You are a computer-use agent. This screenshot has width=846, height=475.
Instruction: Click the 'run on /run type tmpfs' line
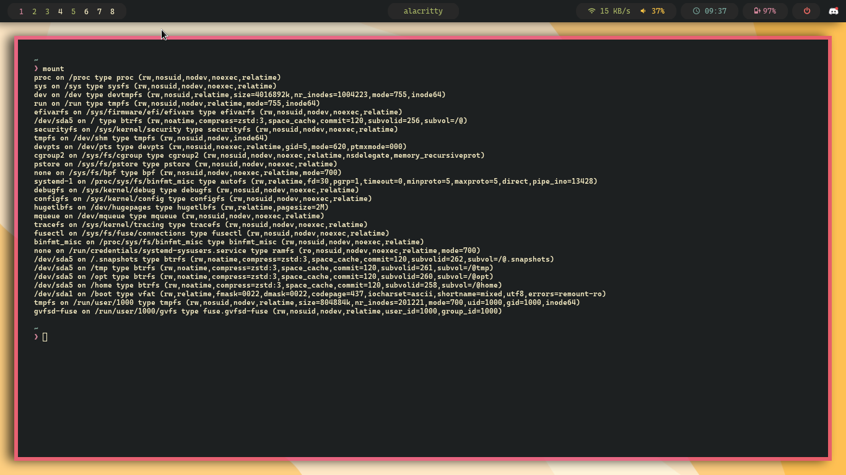coord(177,103)
